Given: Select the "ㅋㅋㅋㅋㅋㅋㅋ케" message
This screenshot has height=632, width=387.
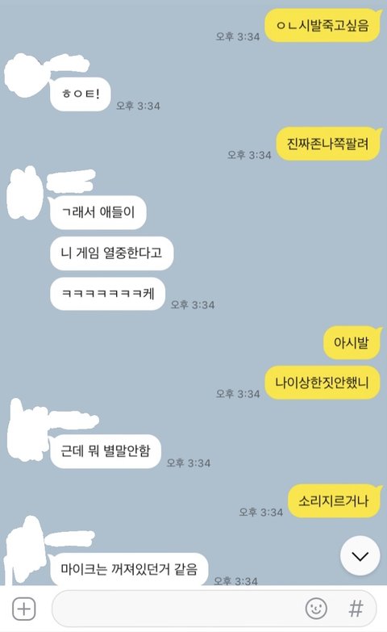Looking at the screenshot, I should tap(107, 294).
